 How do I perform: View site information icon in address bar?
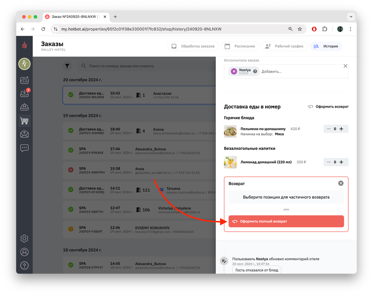pos(56,29)
